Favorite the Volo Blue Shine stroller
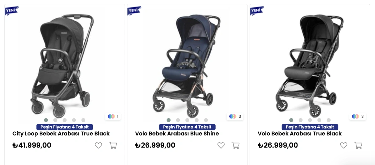Screen dimensions: 375x165 pos(221,145)
